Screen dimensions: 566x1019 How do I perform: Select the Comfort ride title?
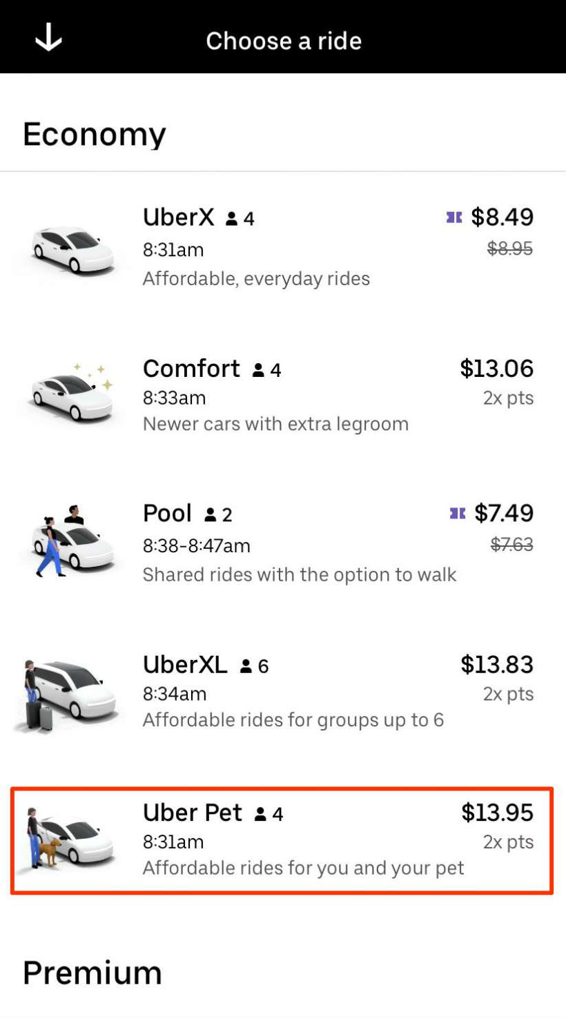pos(191,369)
